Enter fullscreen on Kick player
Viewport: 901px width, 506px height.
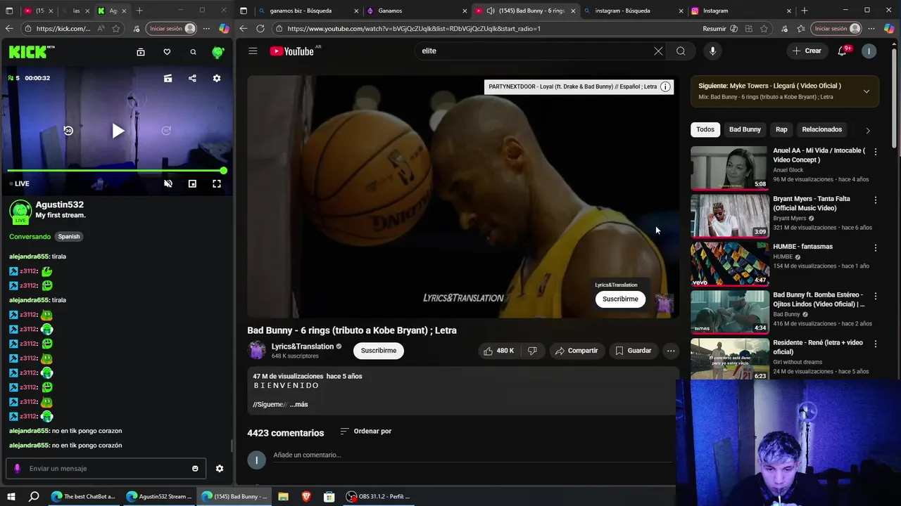[217, 183]
